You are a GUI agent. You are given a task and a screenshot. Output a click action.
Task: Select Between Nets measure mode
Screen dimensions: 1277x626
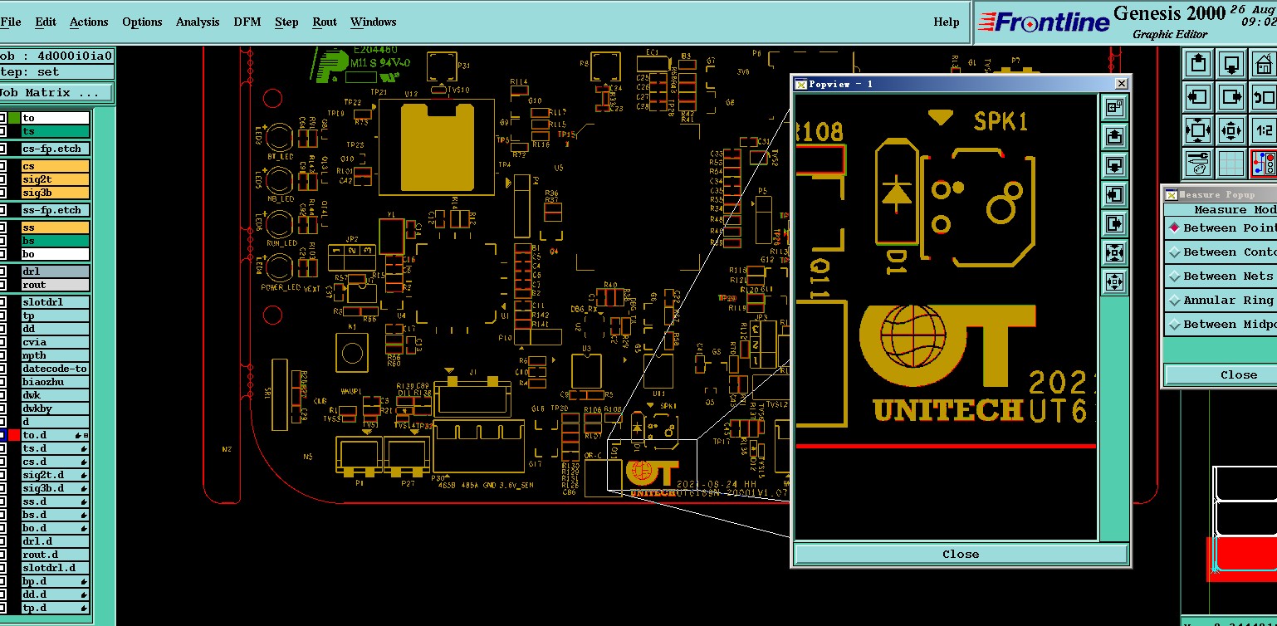pos(1221,276)
